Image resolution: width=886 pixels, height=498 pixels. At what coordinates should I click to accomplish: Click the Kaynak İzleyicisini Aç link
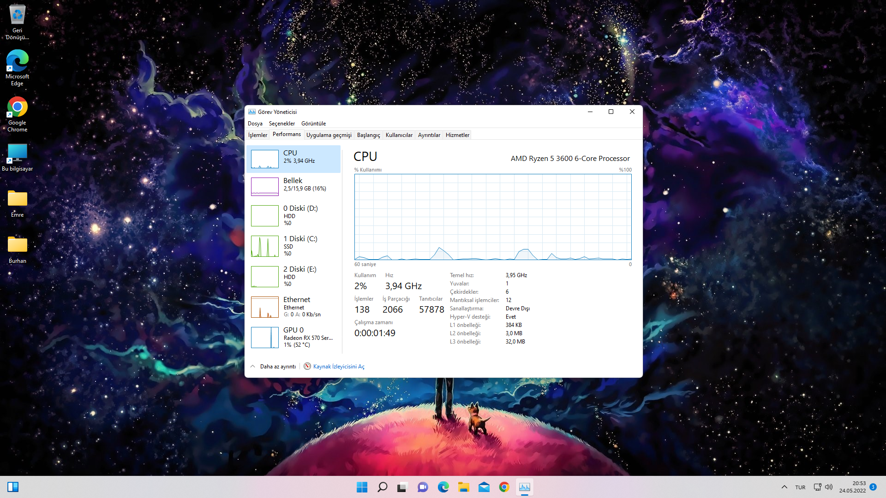click(338, 367)
